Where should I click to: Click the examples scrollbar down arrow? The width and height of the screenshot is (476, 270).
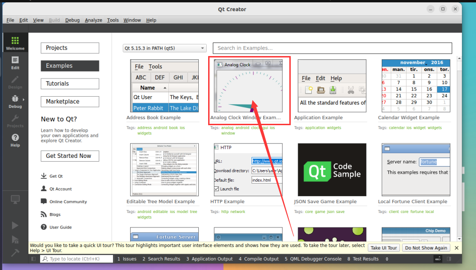click(x=459, y=239)
